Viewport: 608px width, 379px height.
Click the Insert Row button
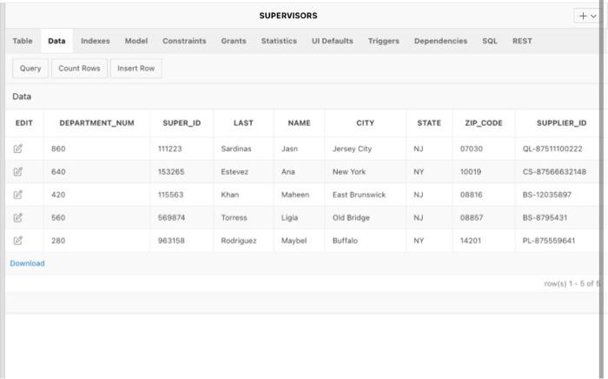pyautogui.click(x=136, y=69)
